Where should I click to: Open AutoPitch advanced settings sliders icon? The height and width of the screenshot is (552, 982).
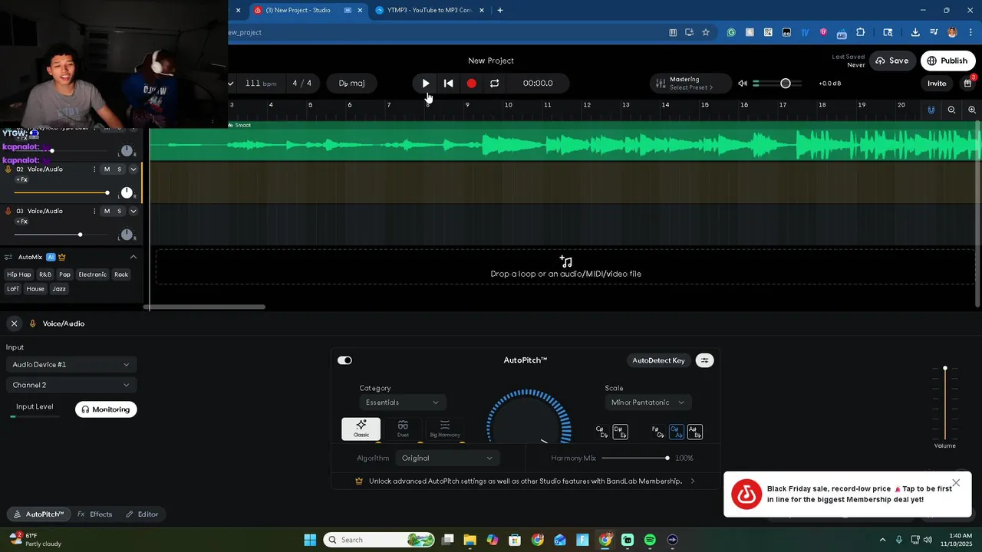(704, 360)
